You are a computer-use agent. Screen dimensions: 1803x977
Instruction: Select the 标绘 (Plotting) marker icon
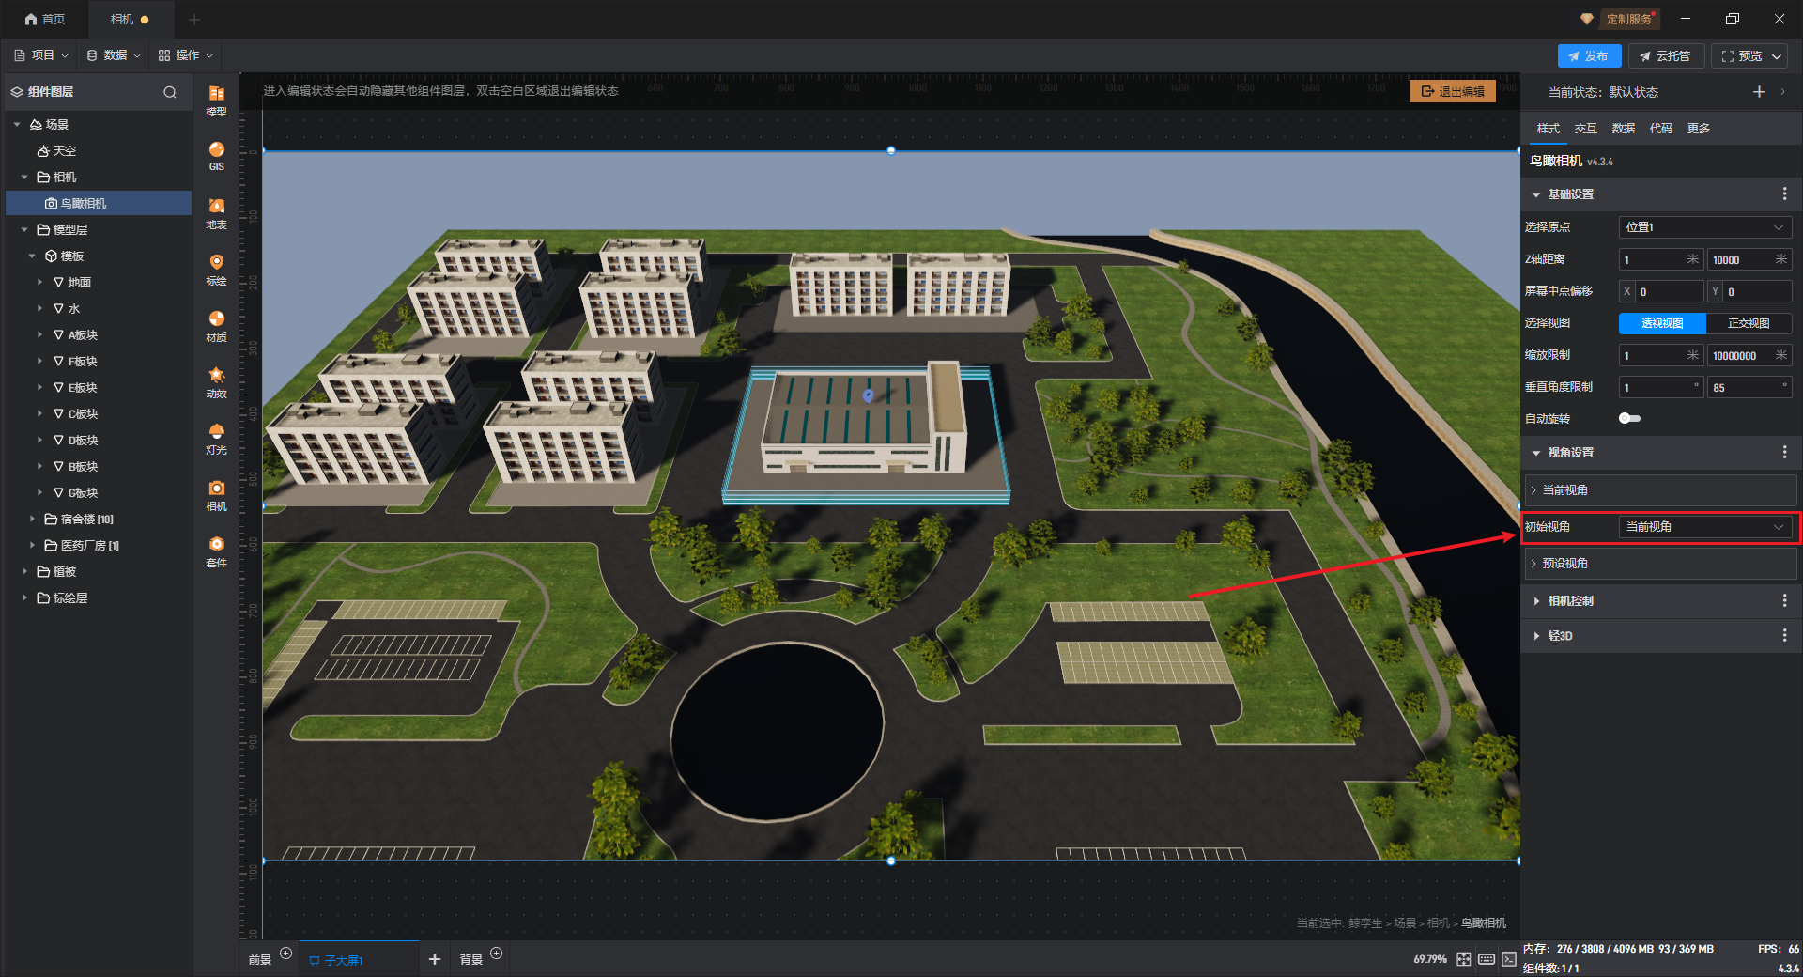pyautogui.click(x=216, y=268)
